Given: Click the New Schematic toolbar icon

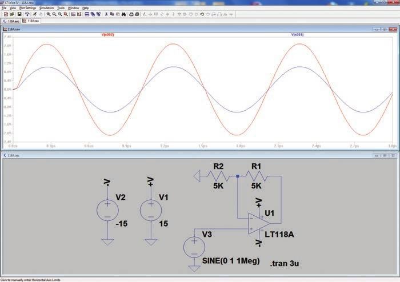Looking at the screenshot, I should (6, 14).
